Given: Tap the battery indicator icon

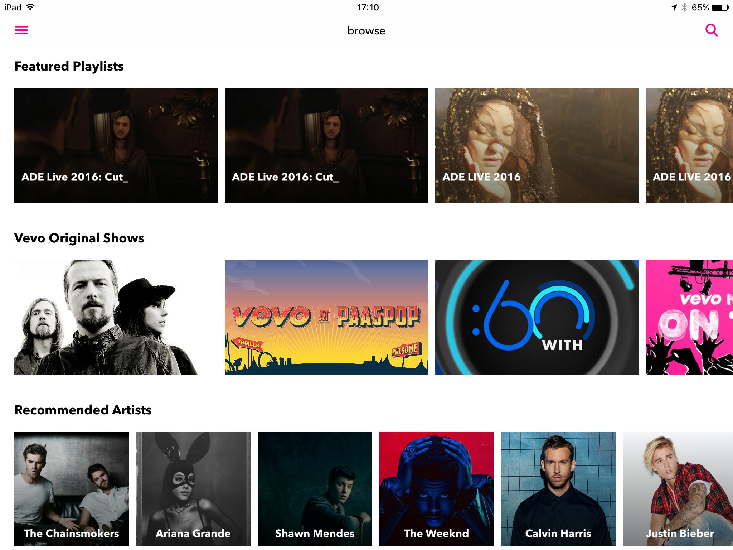Looking at the screenshot, I should [720, 7].
